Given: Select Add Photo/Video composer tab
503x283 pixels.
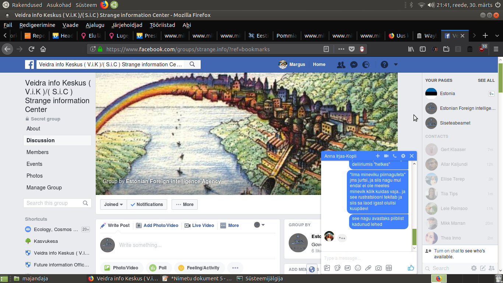Looking at the screenshot, I should click(157, 226).
